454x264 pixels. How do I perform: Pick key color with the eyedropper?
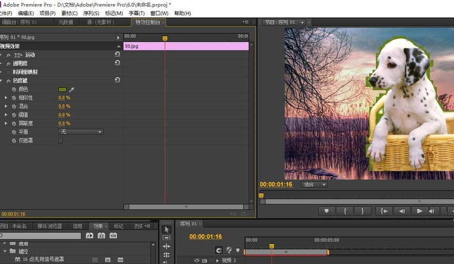tap(72, 89)
